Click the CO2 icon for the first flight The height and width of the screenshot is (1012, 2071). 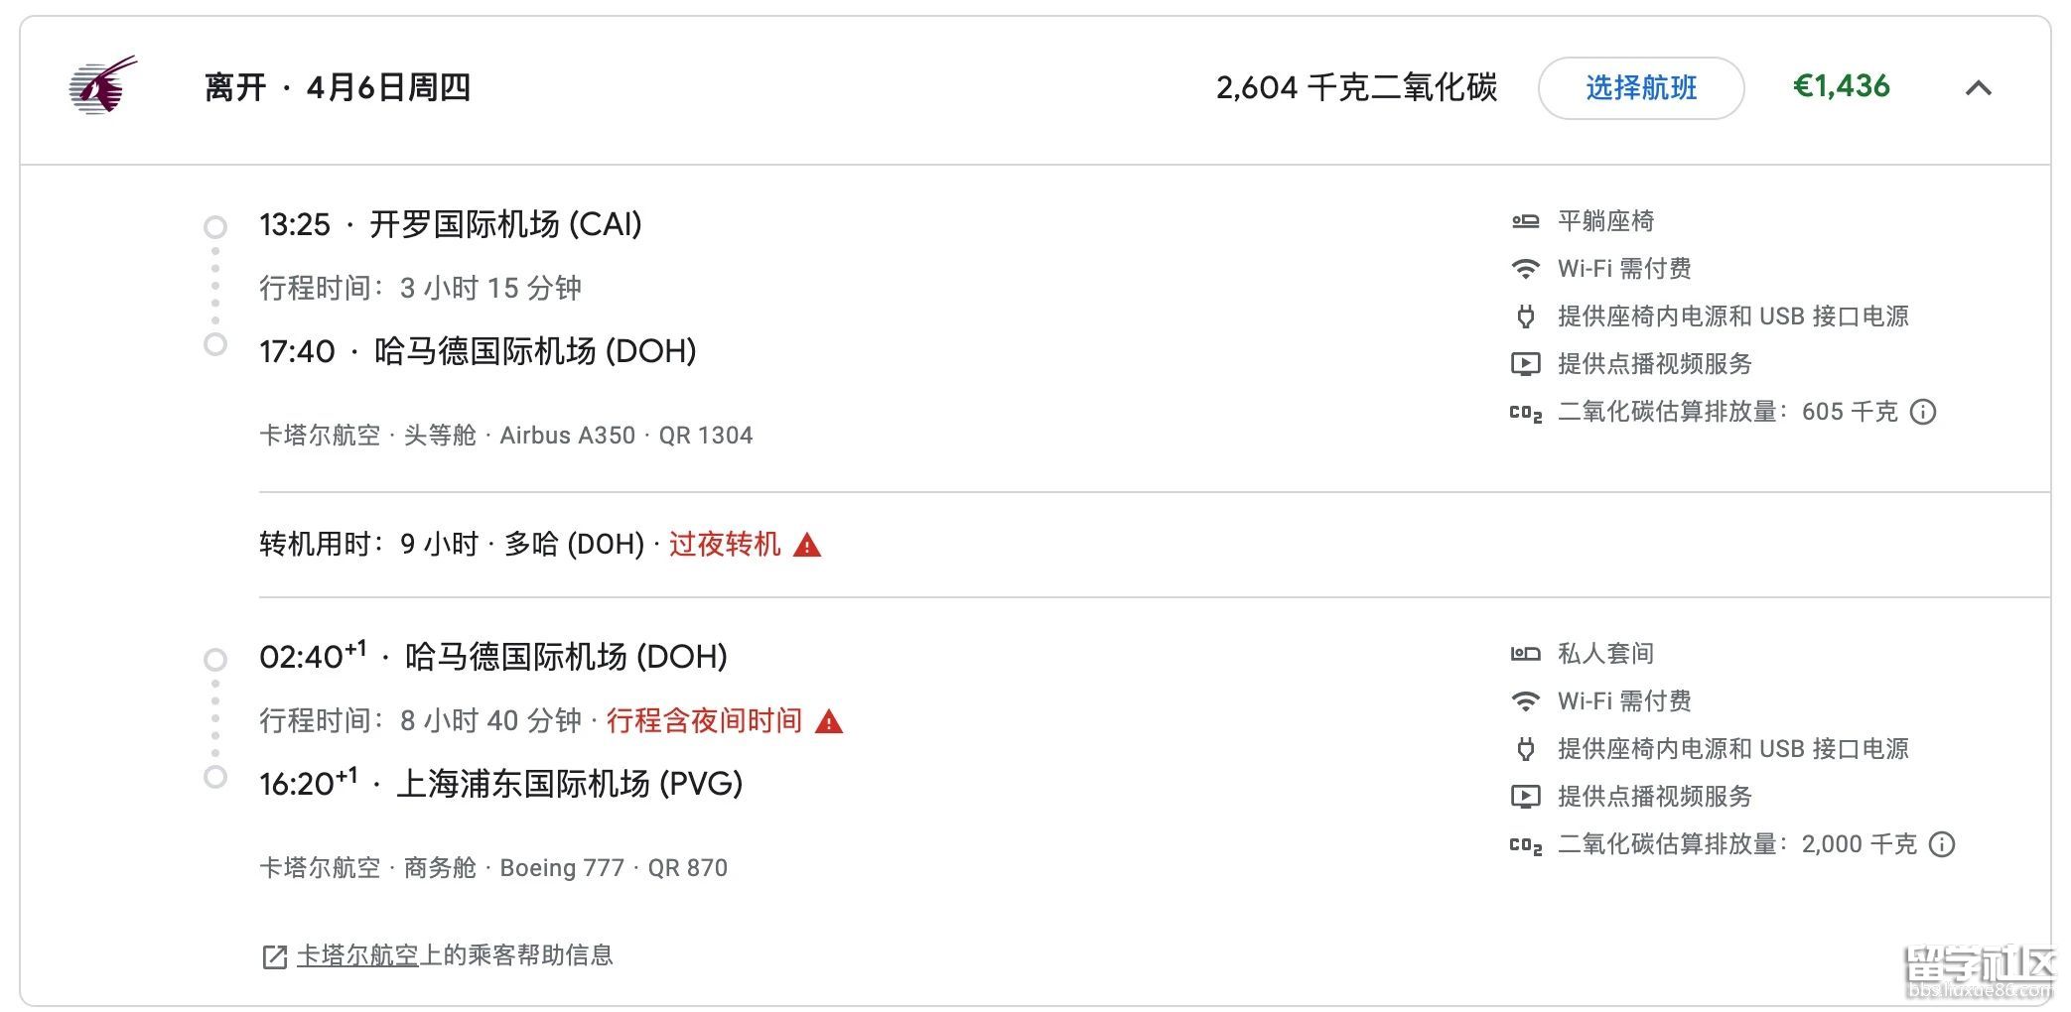coord(1525,413)
